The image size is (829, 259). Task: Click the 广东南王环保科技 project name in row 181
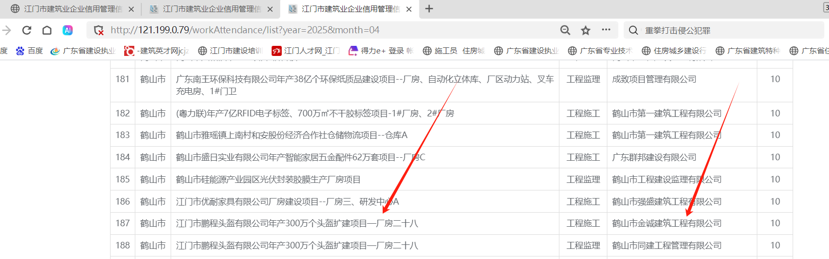pos(365,85)
